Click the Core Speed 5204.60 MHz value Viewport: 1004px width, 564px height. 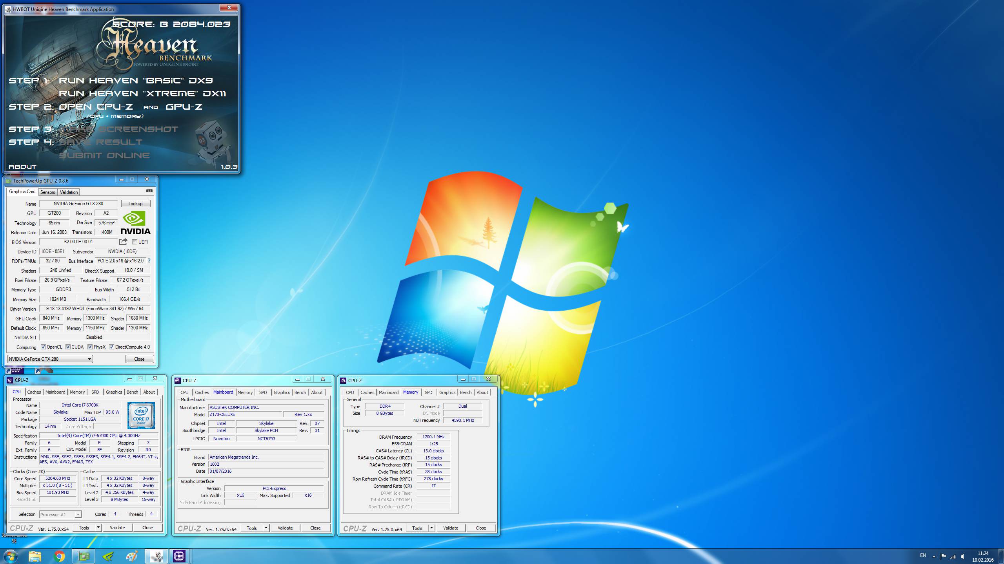tap(58, 478)
